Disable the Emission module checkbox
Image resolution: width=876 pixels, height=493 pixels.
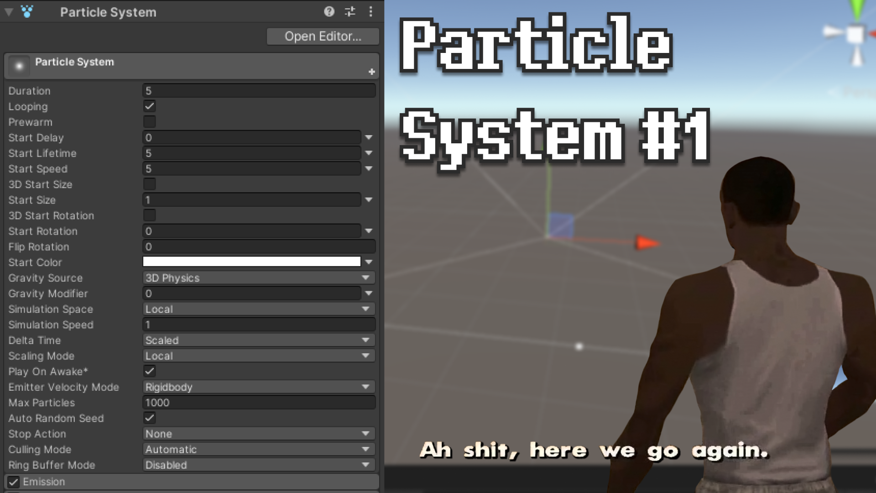point(14,482)
